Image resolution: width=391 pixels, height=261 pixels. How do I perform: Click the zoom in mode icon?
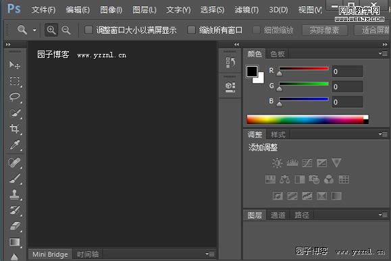51,30
